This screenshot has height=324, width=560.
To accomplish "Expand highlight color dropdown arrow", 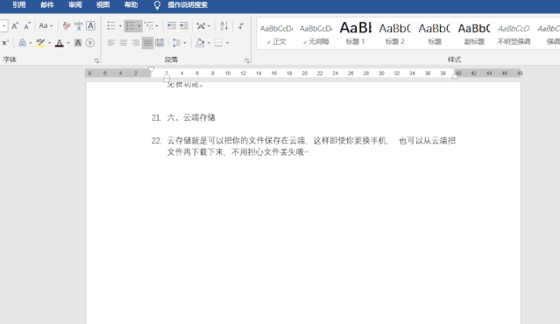I will click(x=49, y=43).
